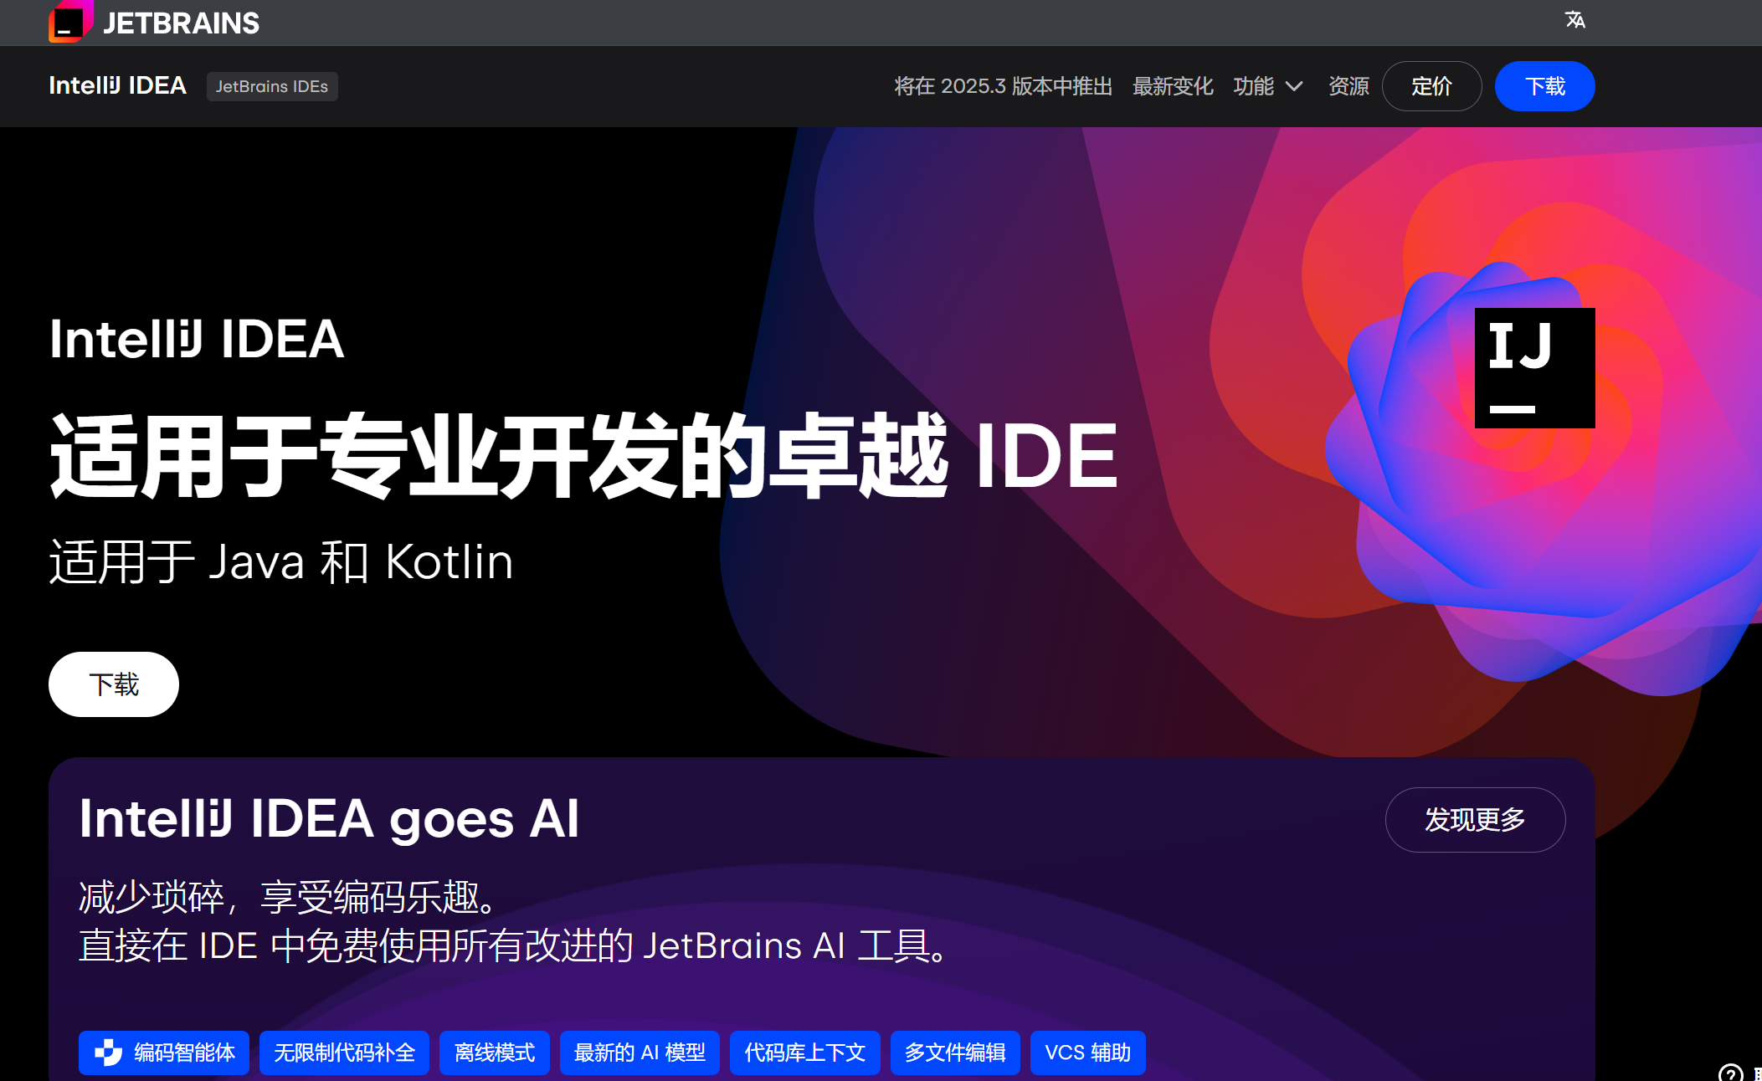Viewport: 1762px width, 1081px height.
Task: Open the language translation icon
Action: pyautogui.click(x=1574, y=19)
